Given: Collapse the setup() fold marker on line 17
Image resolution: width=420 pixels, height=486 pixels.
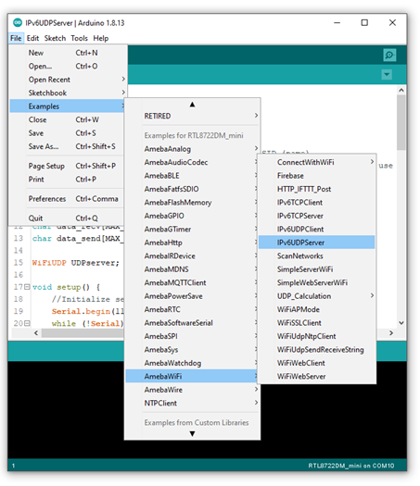Looking at the screenshot, I should [27, 287].
